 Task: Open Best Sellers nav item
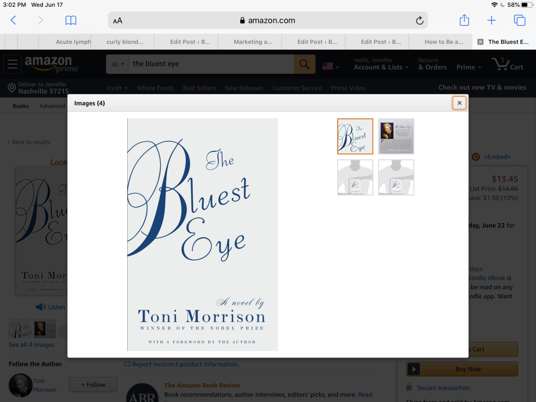tap(199, 88)
